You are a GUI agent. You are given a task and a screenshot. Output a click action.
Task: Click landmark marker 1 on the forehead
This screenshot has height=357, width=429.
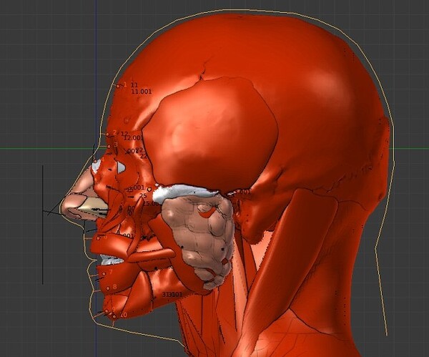coord(119,86)
